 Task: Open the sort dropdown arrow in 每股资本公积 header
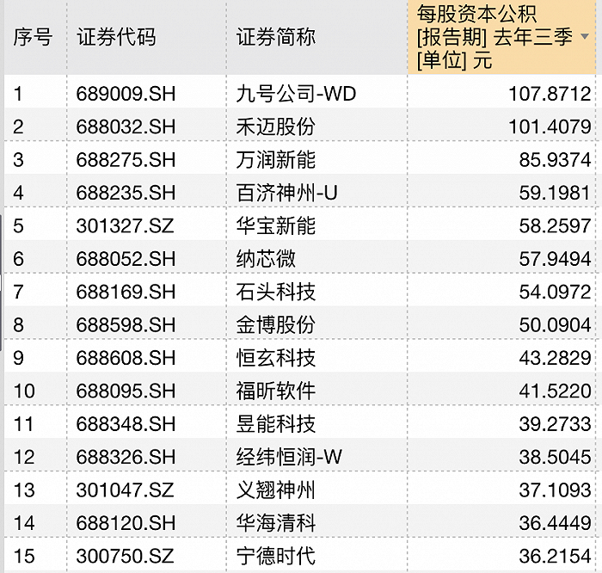pyautogui.click(x=585, y=36)
